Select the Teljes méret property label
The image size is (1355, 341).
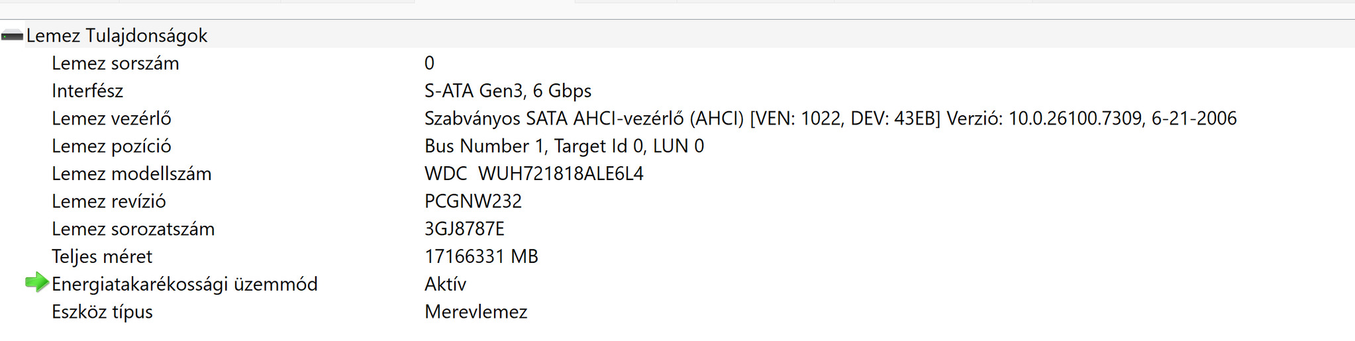pos(102,257)
